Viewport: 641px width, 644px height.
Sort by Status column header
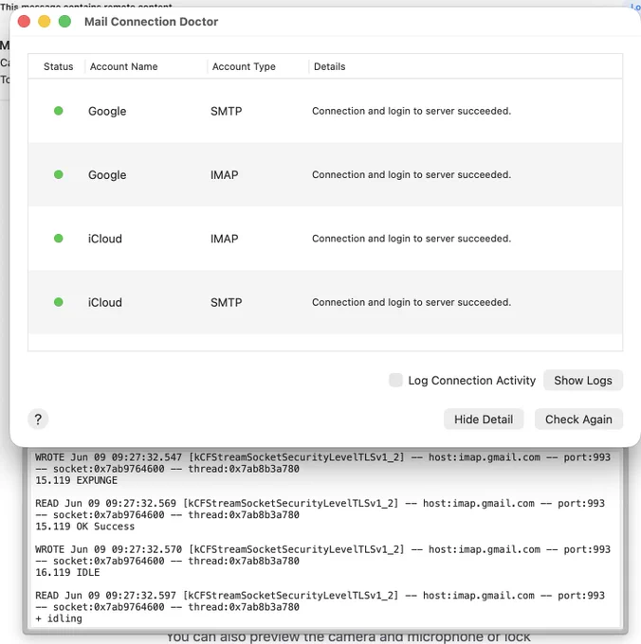click(59, 66)
